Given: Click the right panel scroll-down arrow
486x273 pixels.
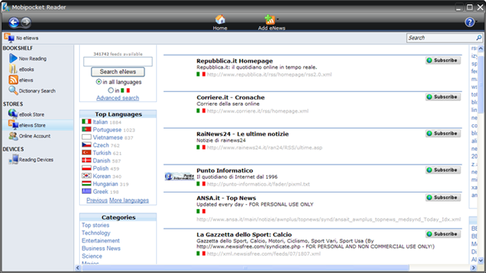Looking at the screenshot, I should 480,260.
